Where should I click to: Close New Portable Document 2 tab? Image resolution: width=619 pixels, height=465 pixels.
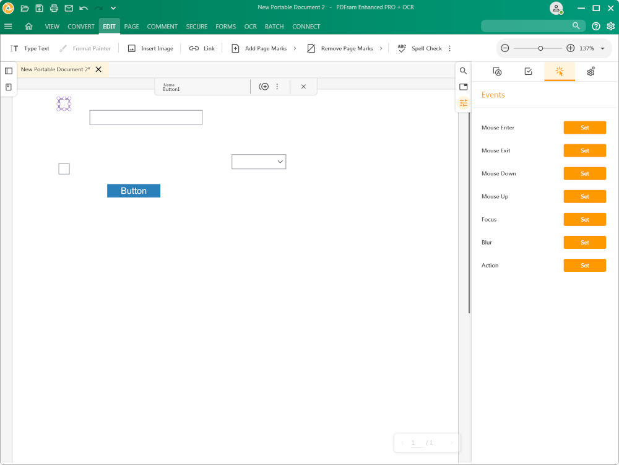tap(98, 69)
